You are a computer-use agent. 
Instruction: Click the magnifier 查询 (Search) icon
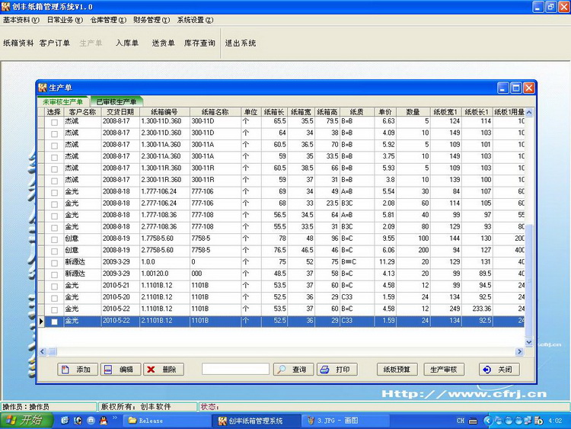coord(281,370)
